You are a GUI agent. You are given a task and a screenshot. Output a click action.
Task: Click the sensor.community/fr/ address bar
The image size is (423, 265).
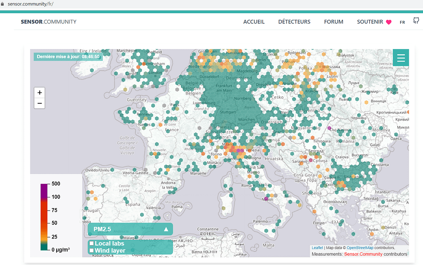(30, 4)
